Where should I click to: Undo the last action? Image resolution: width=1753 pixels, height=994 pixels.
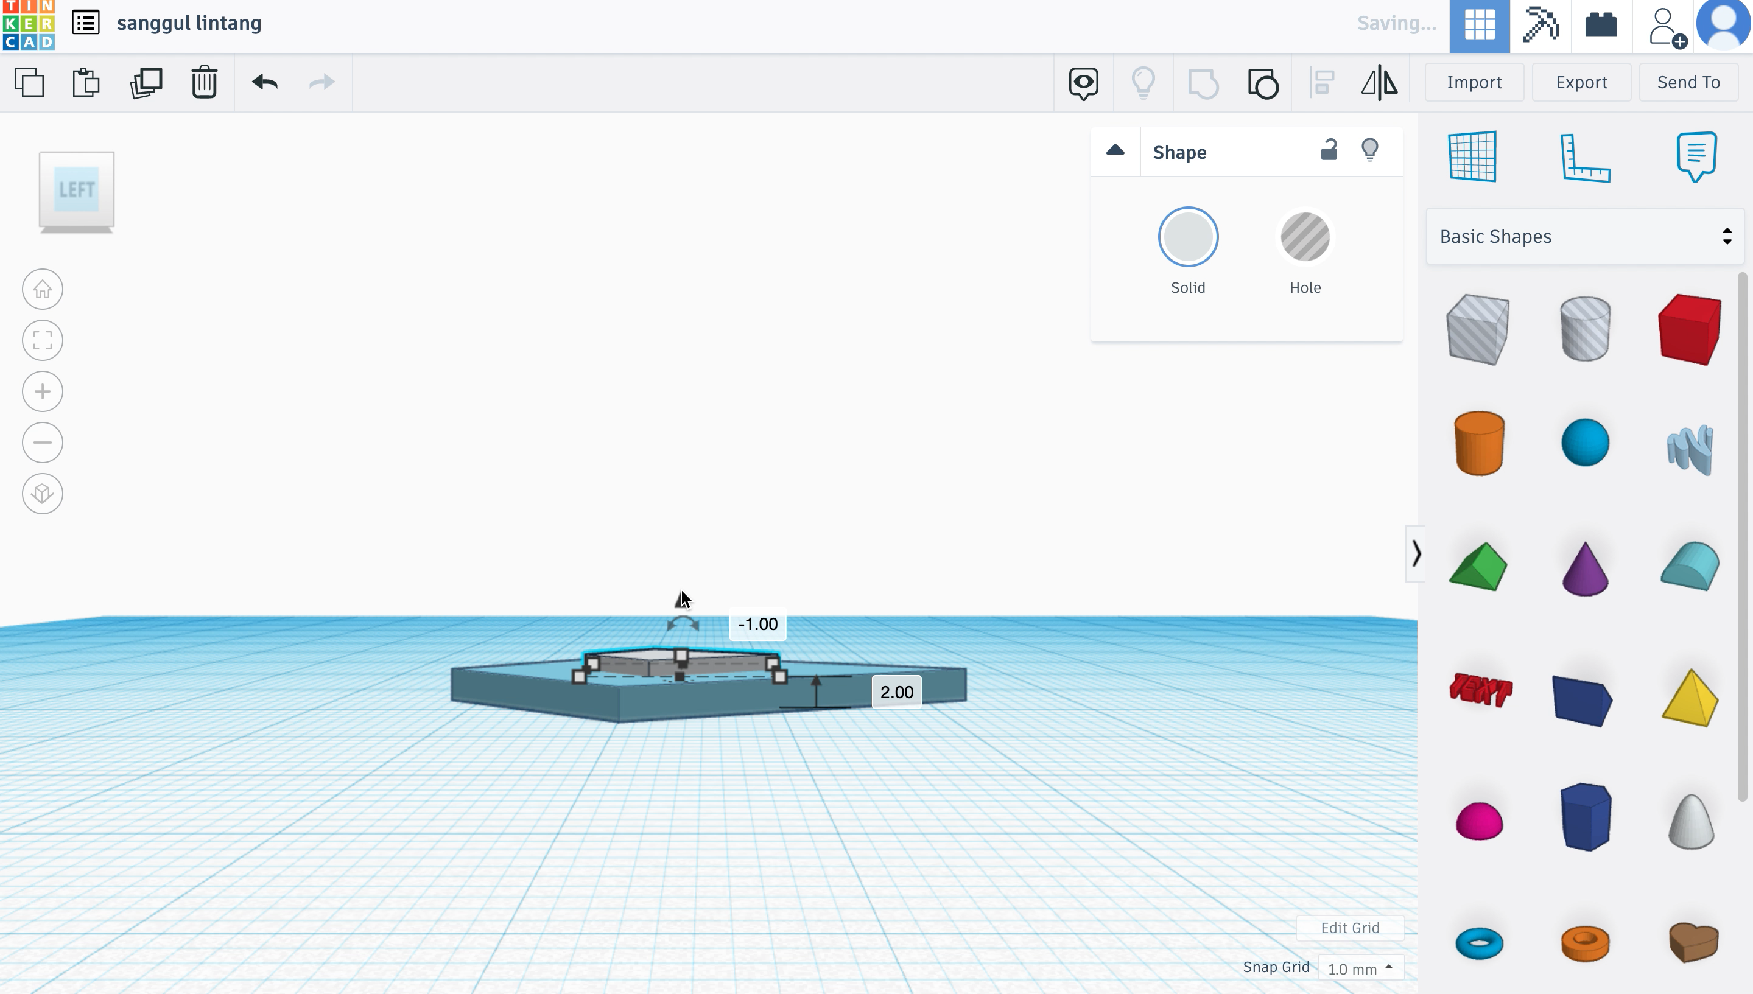(265, 83)
